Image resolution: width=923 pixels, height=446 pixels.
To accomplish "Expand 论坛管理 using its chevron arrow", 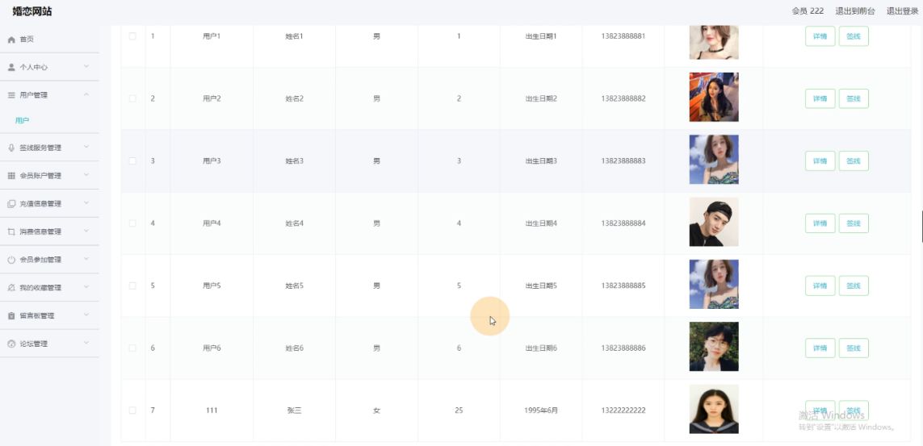I will pos(86,343).
